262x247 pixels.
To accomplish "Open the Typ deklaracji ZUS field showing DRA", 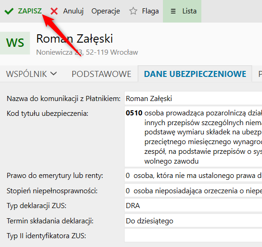I will [x=193, y=206].
